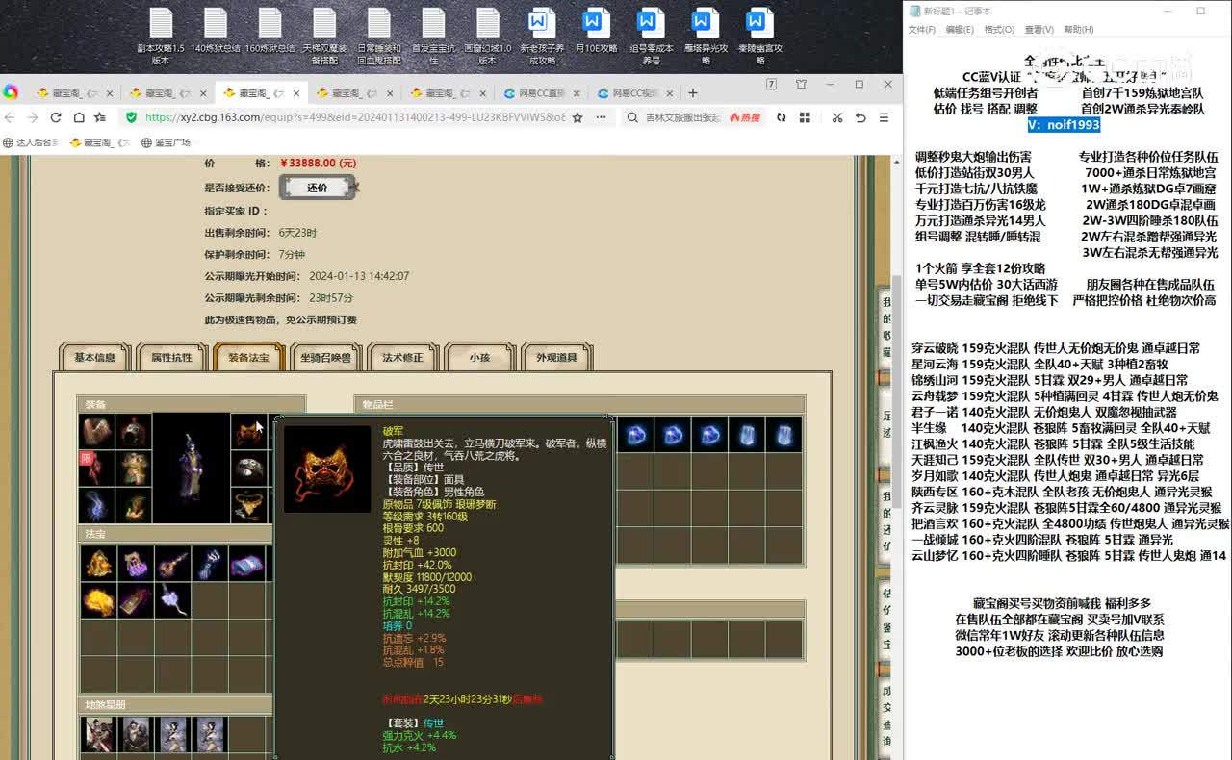The height and width of the screenshot is (760, 1232).
Task: Open 藏宝阁 bookmark in bookmarks bar
Action: pos(100,142)
